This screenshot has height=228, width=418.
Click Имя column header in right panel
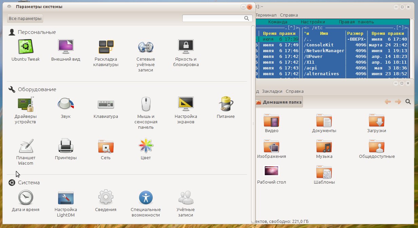pyautogui.click(x=324, y=34)
